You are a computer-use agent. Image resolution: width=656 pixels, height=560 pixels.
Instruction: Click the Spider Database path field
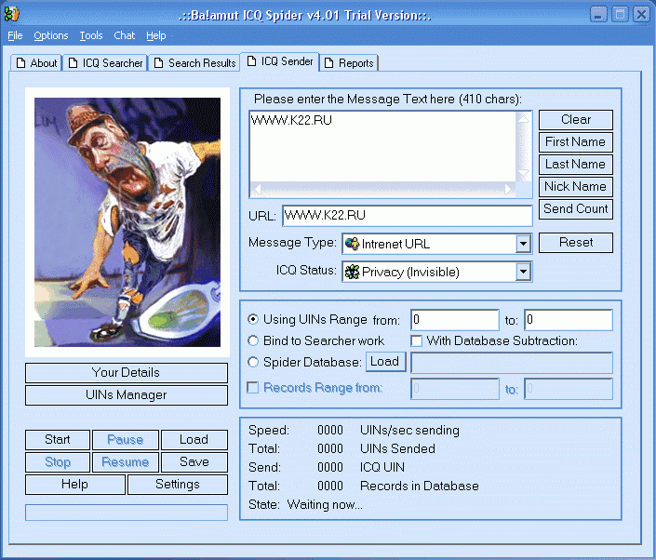(512, 363)
